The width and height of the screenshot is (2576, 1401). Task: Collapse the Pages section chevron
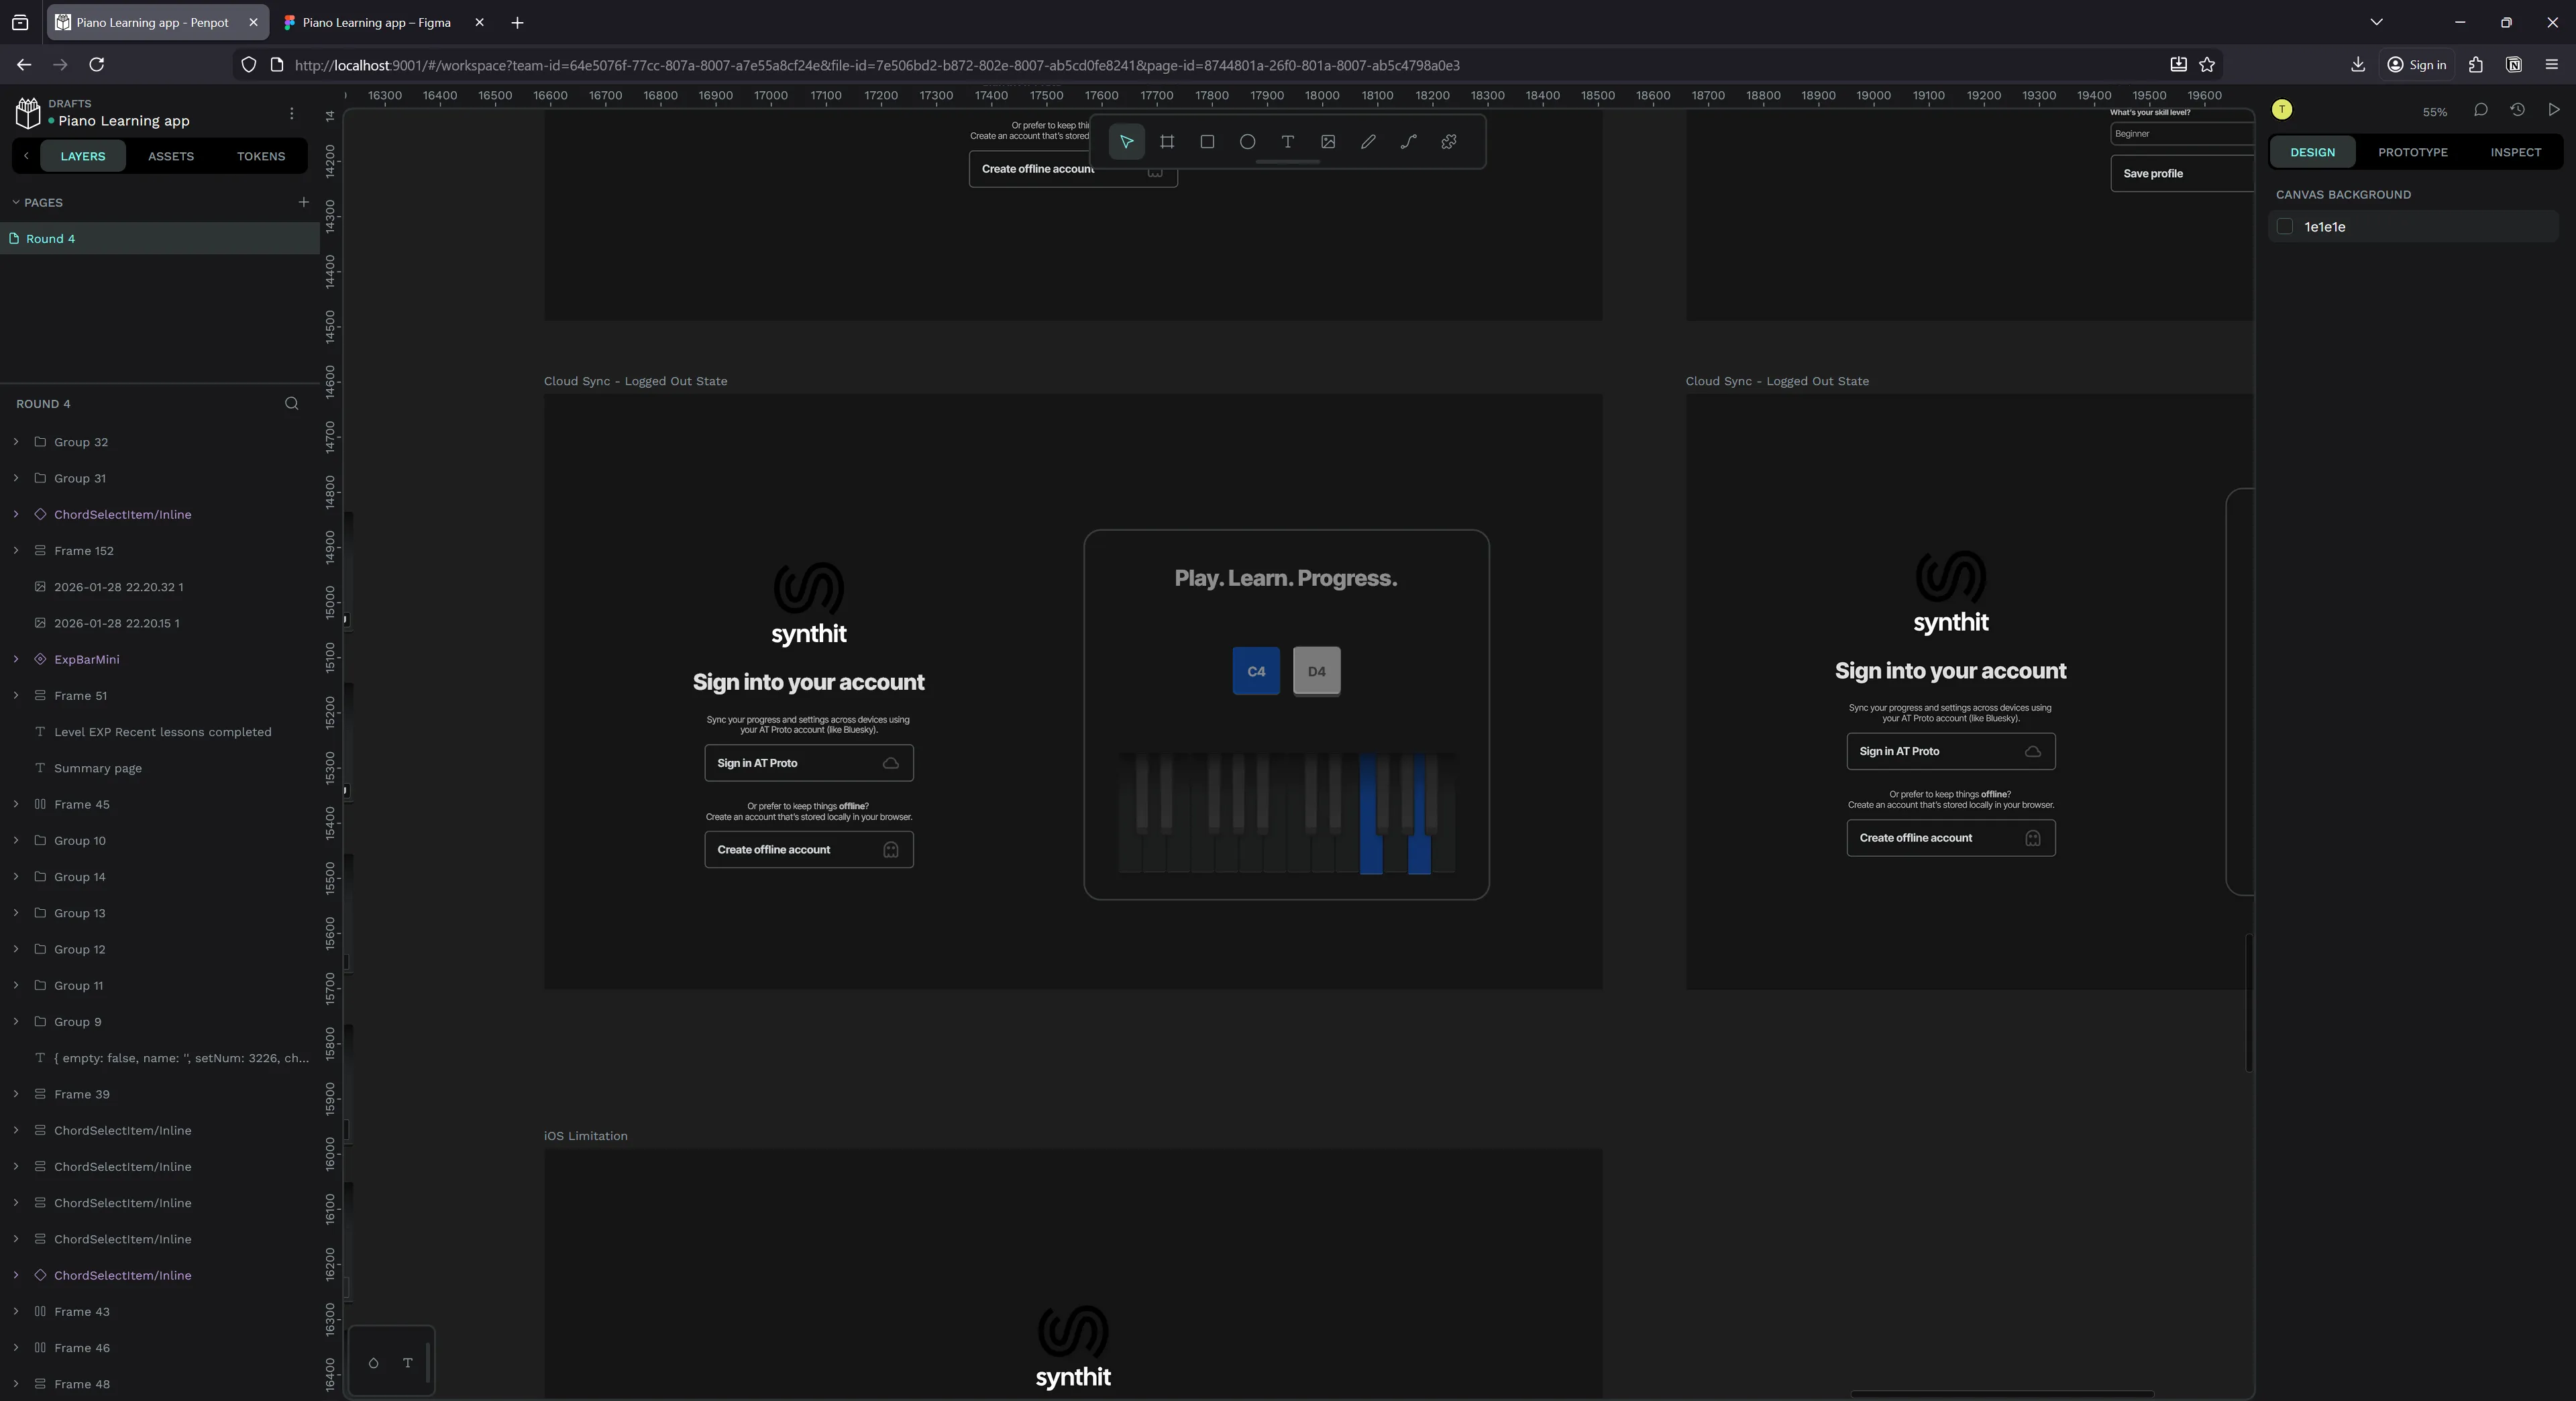coord(16,202)
